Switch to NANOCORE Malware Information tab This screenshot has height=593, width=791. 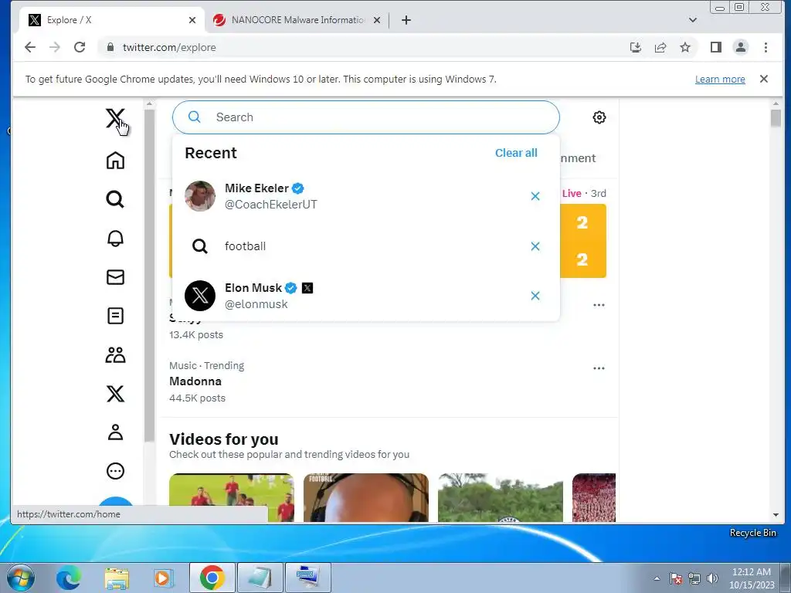(297, 20)
